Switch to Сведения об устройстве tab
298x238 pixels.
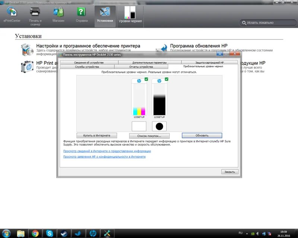coord(89,62)
